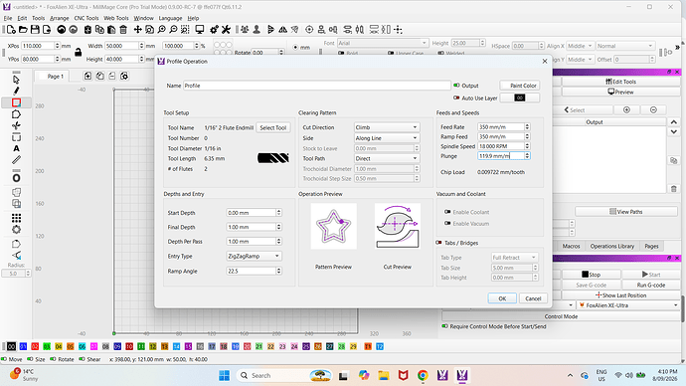
Task: Pick the red 02 swatch in color palette
Action: tap(35, 346)
